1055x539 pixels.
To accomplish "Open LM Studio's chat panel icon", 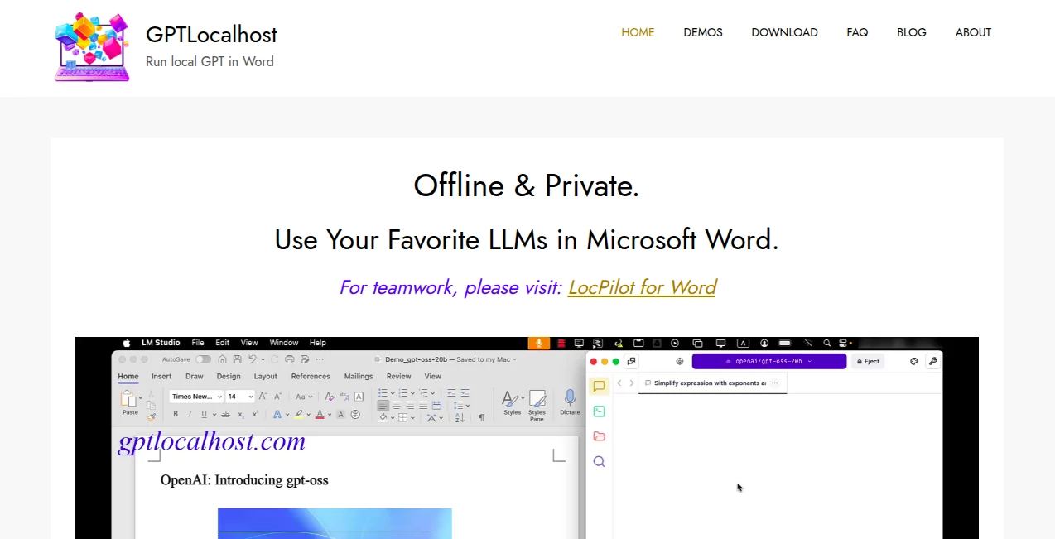I will pyautogui.click(x=599, y=387).
